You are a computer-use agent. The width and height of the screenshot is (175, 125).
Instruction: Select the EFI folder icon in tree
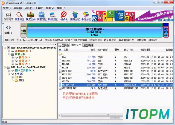(x=16, y=77)
